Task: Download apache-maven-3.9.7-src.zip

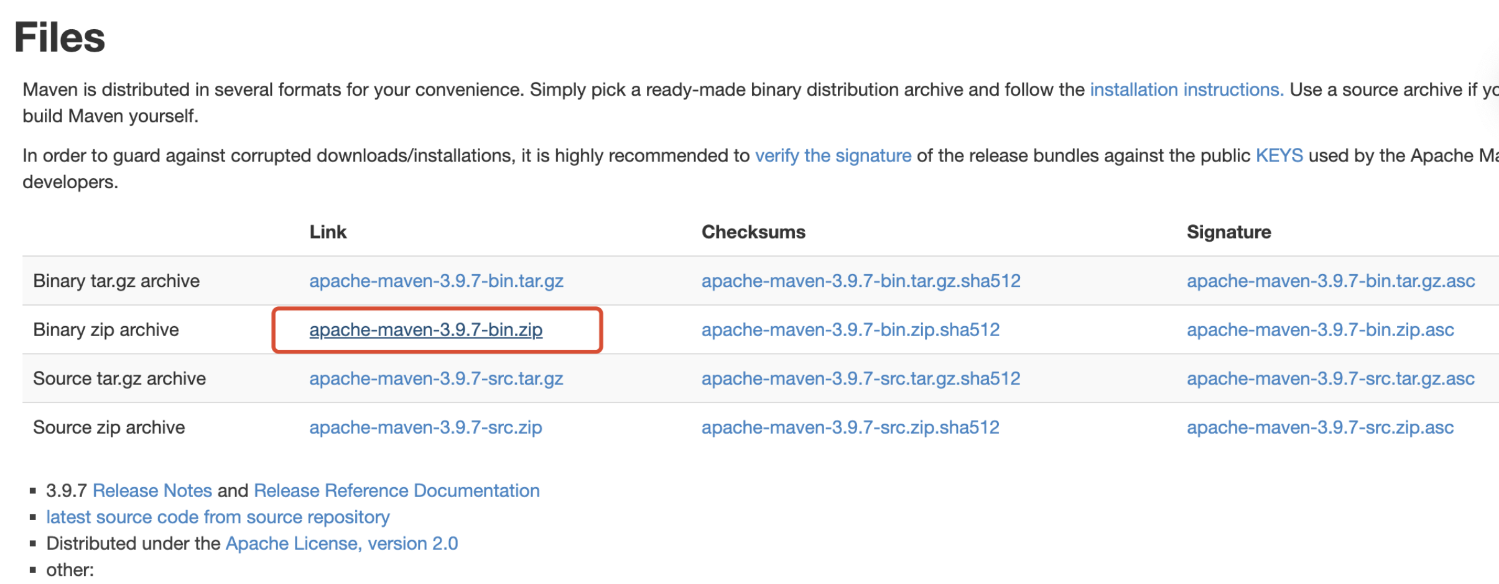Action: tap(426, 428)
